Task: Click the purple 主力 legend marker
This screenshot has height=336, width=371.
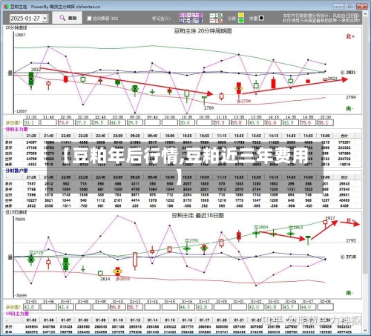Action: (x=191, y=15)
